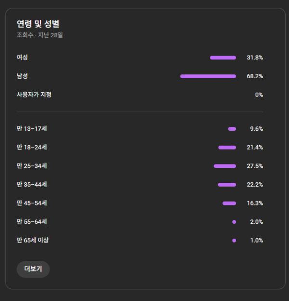Click the 사용자가 지정 label
The width and height of the screenshot is (289, 301).
34,95
